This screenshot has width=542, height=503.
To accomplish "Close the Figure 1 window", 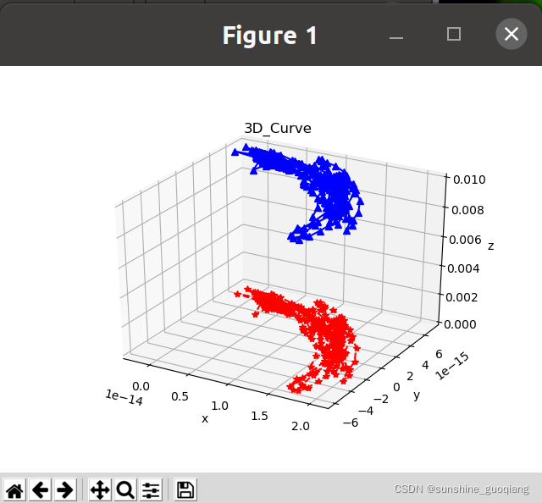I will click(512, 34).
